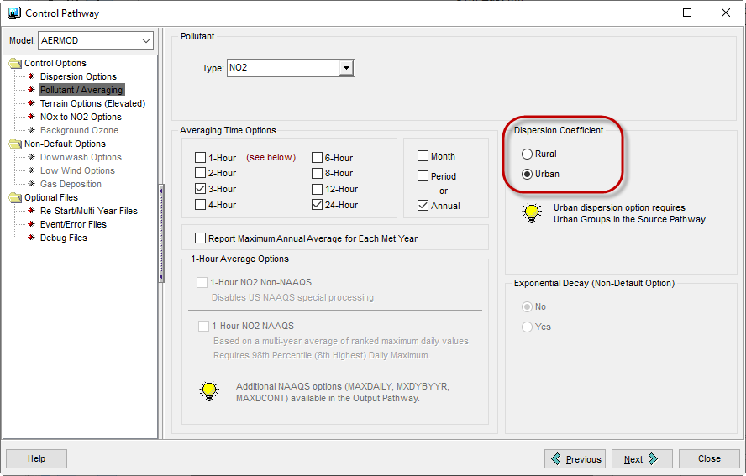The height and width of the screenshot is (476, 746).
Task: Click the Optional Files folder icon
Action: click(x=16, y=197)
